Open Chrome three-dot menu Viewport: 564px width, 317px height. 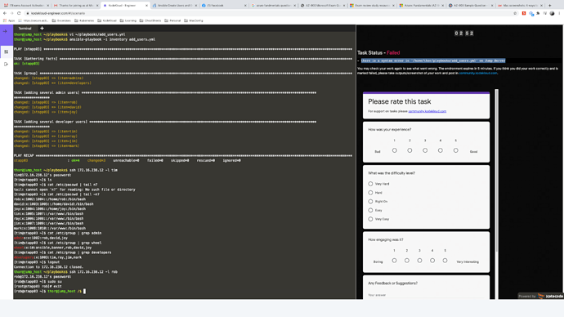click(x=560, y=13)
